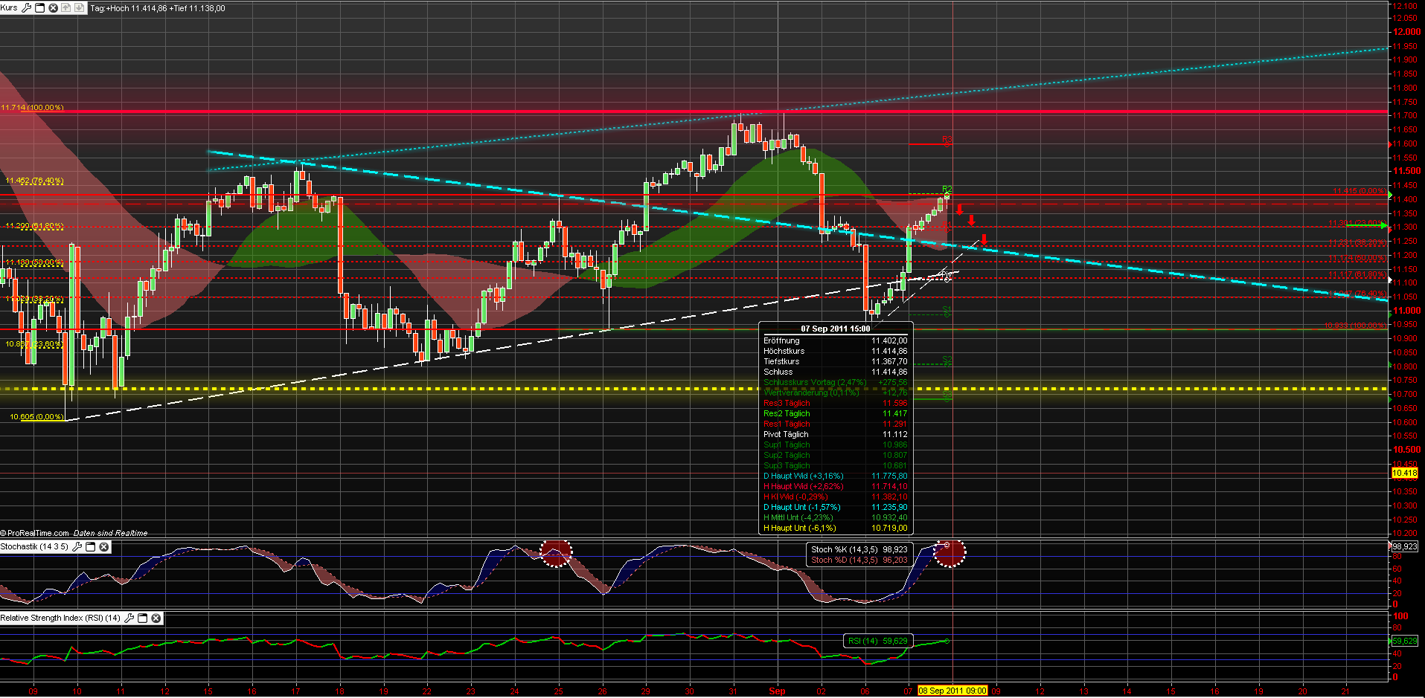Open the ProRealTime.com link
The height and width of the screenshot is (698, 1425).
(36, 533)
